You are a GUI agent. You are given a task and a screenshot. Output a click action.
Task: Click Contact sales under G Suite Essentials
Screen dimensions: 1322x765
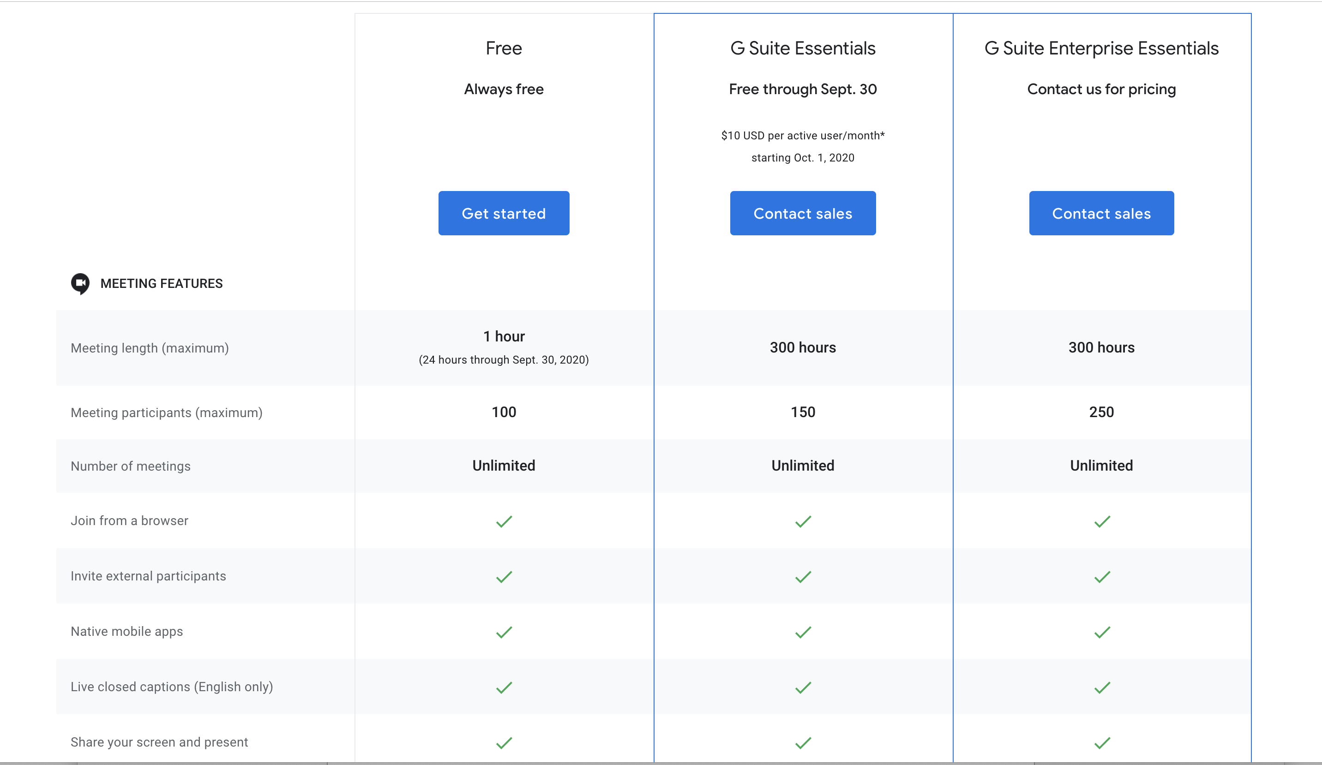coord(803,213)
